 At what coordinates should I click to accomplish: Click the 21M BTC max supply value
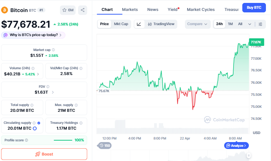pyautogui.click(x=66, y=111)
